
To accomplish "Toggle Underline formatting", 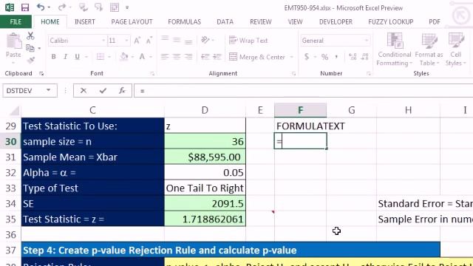I will coord(77,56).
